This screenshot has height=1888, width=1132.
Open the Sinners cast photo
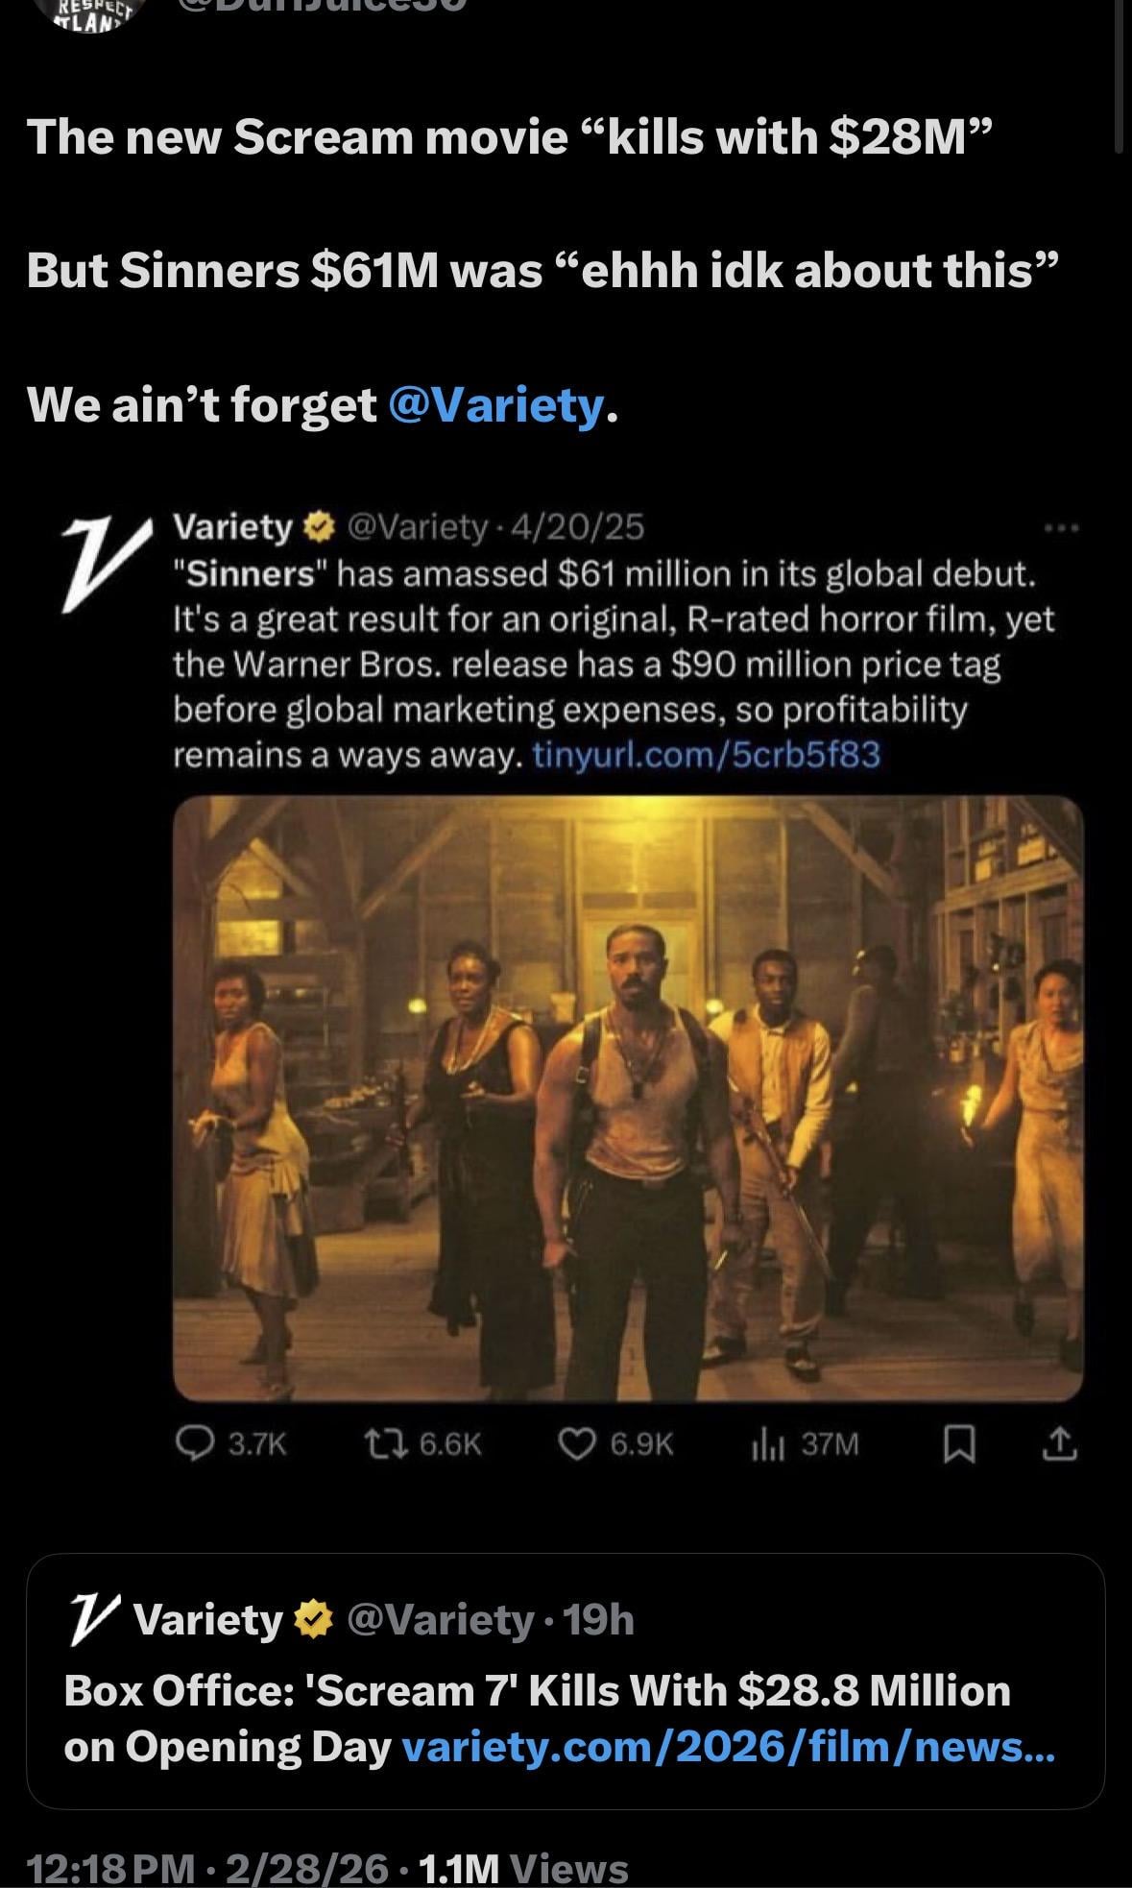628,1098
